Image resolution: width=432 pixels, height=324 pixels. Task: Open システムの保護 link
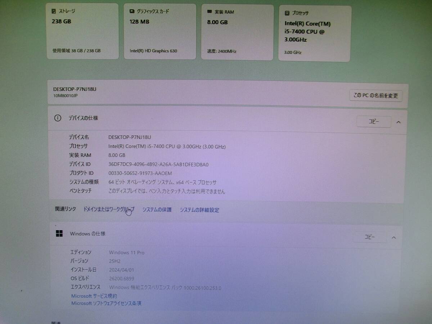[x=157, y=210]
